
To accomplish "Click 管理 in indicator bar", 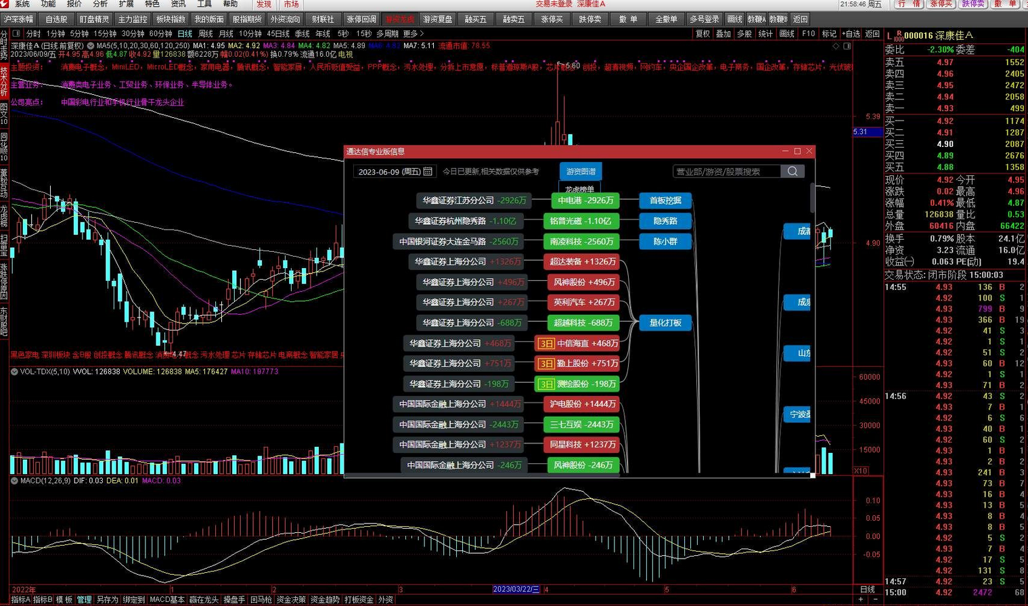I will [x=85, y=600].
